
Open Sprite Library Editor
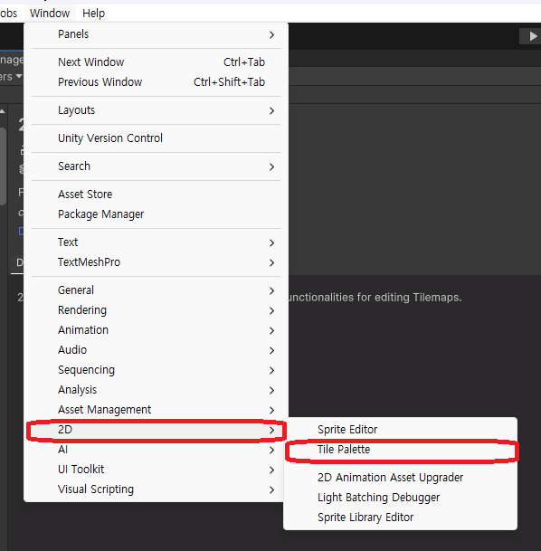pos(400,518)
